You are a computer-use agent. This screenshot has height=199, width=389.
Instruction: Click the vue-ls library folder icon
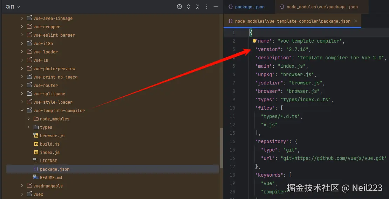coord(29,60)
